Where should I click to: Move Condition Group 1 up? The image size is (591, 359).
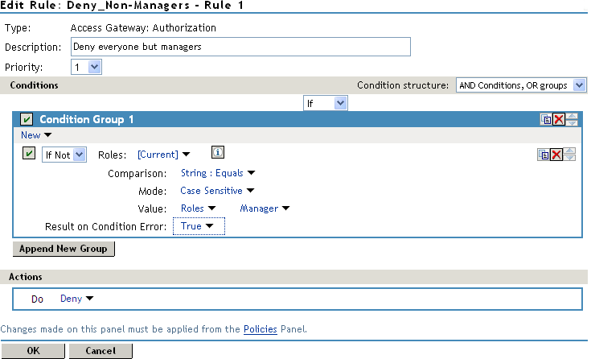point(572,116)
